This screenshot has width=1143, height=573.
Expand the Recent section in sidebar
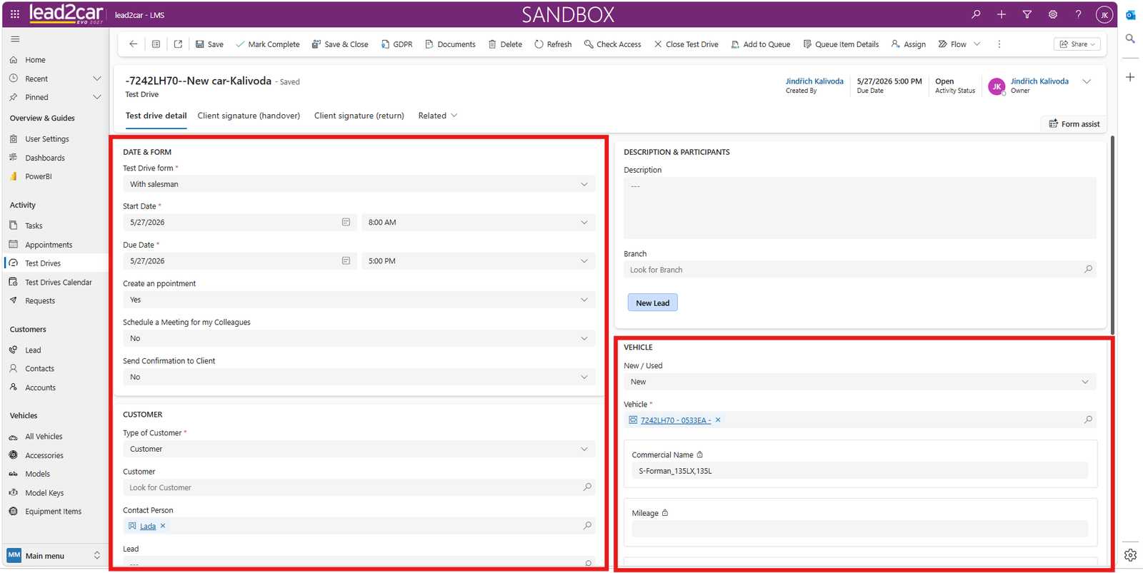click(x=97, y=78)
